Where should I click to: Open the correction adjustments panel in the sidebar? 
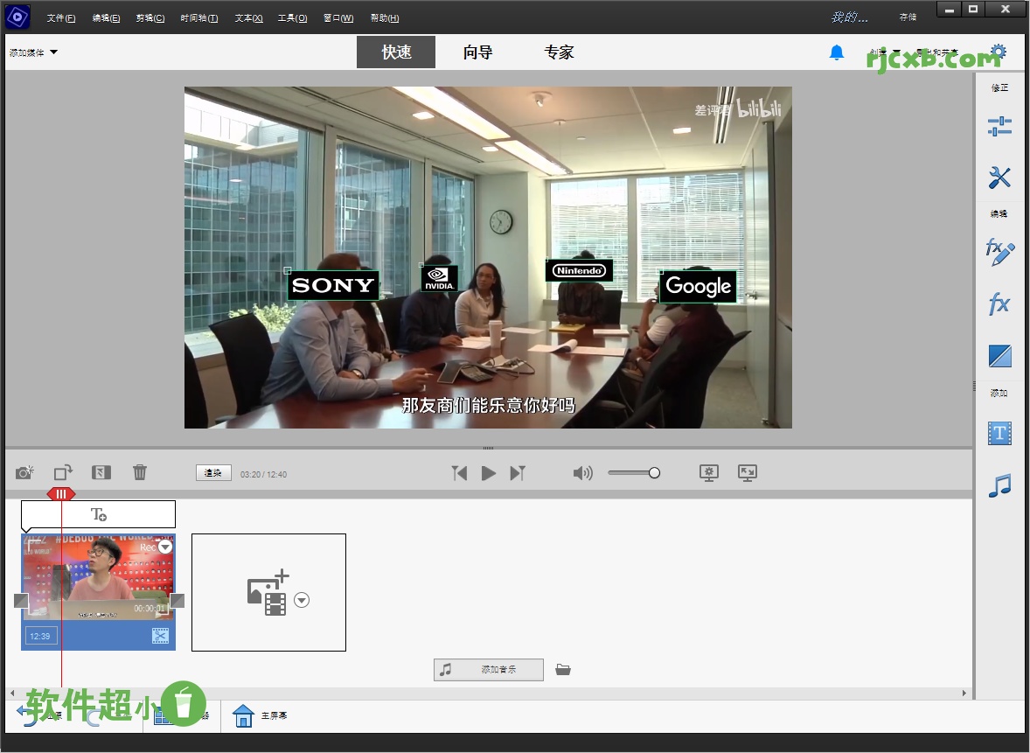click(999, 125)
